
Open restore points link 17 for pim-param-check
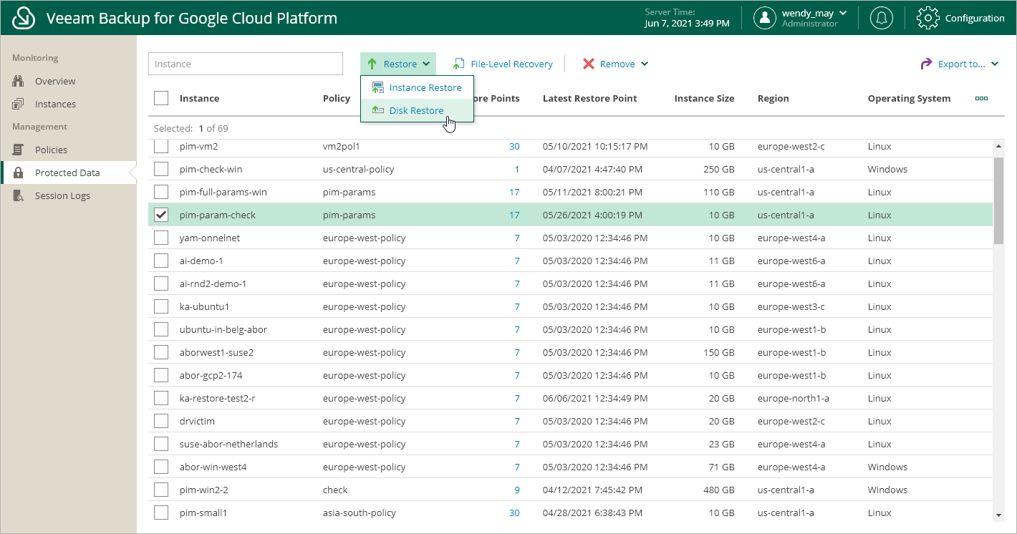point(514,215)
